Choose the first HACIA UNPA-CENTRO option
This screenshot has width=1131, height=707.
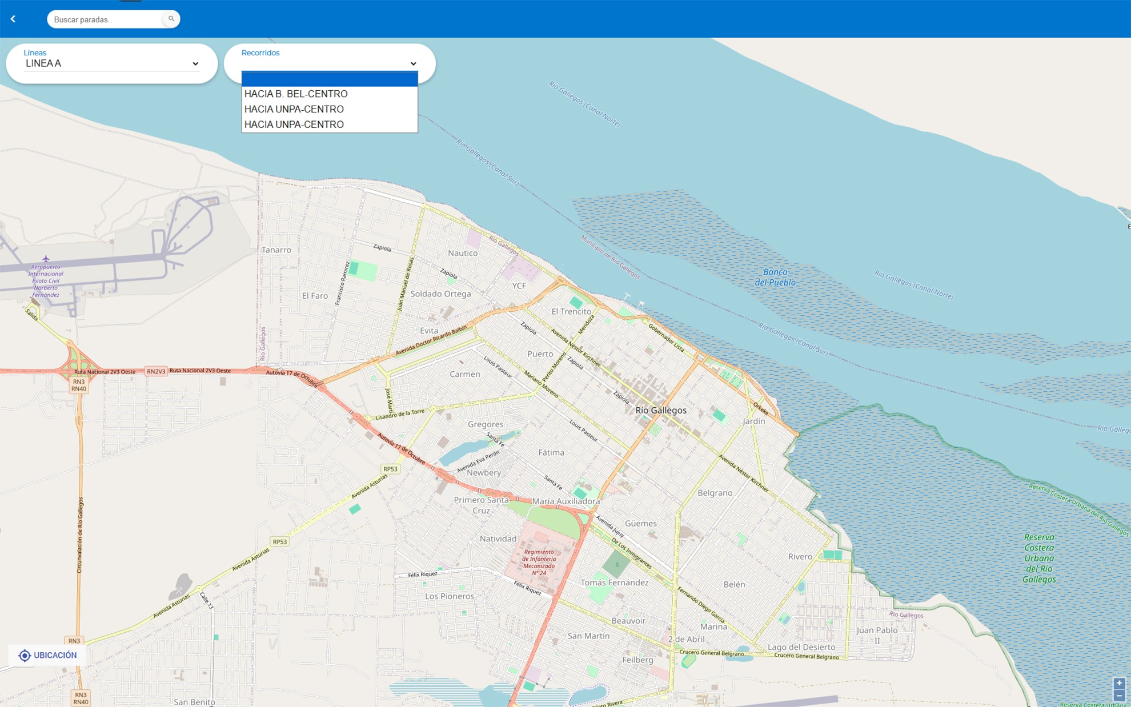pos(294,109)
